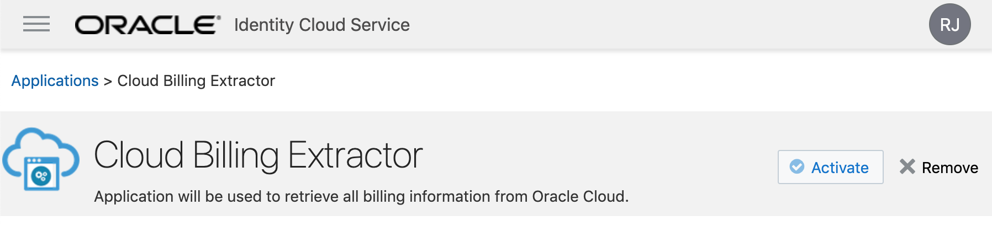Viewport: 992px width, 226px height.
Task: Click the cloud application icon beside the title
Action: coord(41,159)
